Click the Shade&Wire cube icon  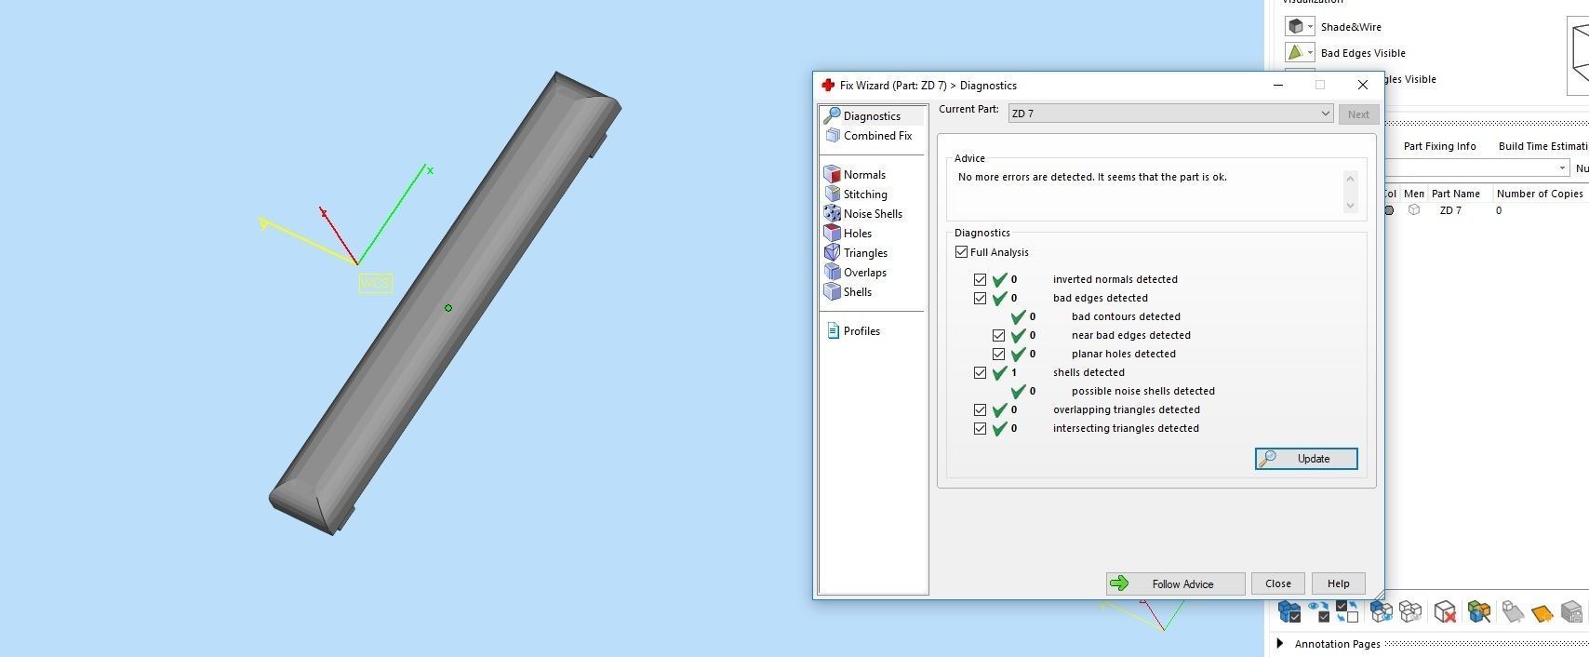click(x=1295, y=27)
